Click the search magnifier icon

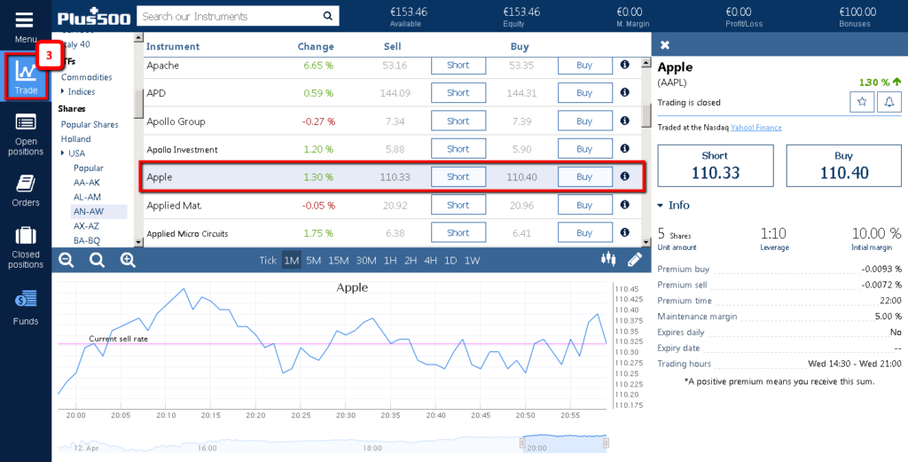tap(328, 16)
